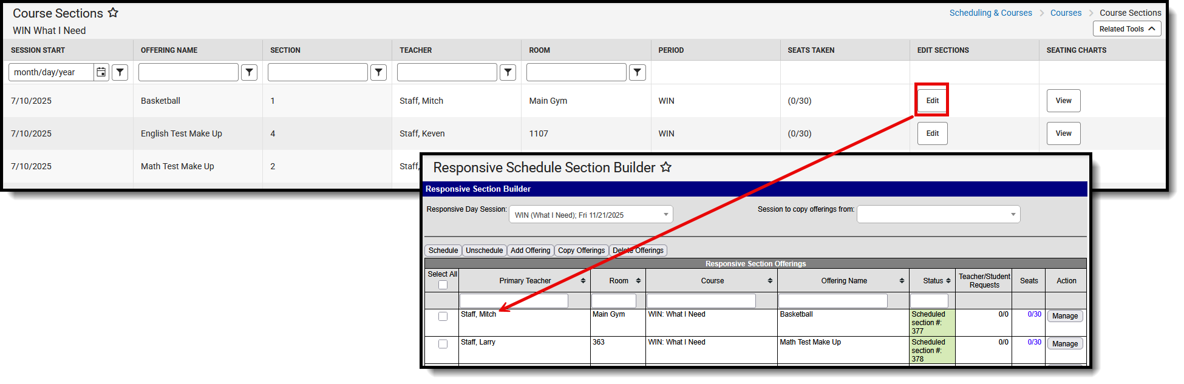This screenshot has width=1184, height=384.
Task: Focus the Session Start date input
Action: (x=52, y=72)
